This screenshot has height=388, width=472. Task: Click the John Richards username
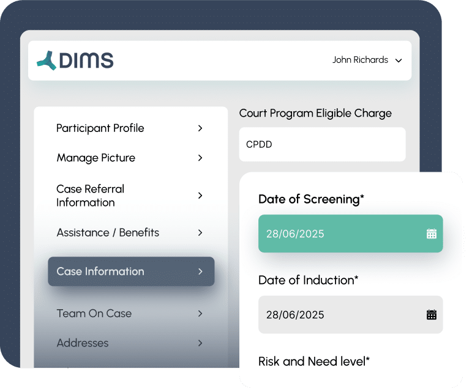pyautogui.click(x=360, y=60)
